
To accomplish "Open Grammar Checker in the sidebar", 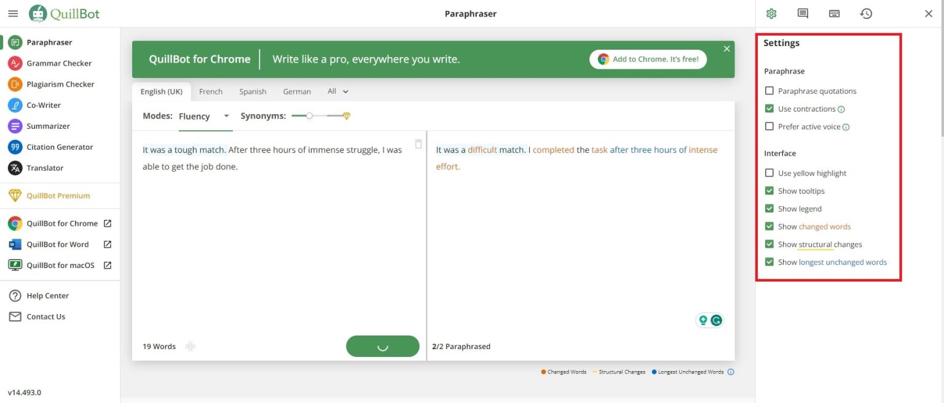I will point(59,63).
